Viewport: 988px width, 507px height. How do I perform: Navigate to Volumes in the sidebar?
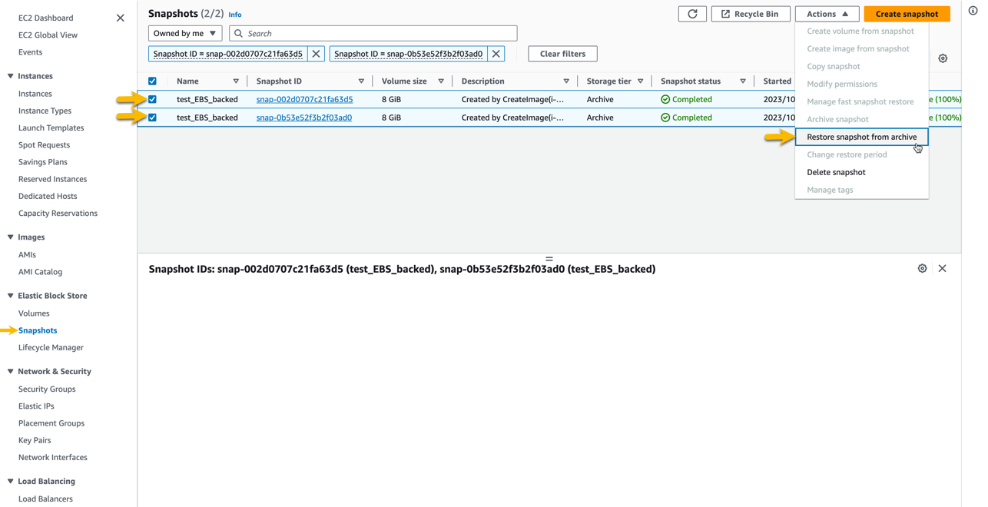(x=34, y=313)
